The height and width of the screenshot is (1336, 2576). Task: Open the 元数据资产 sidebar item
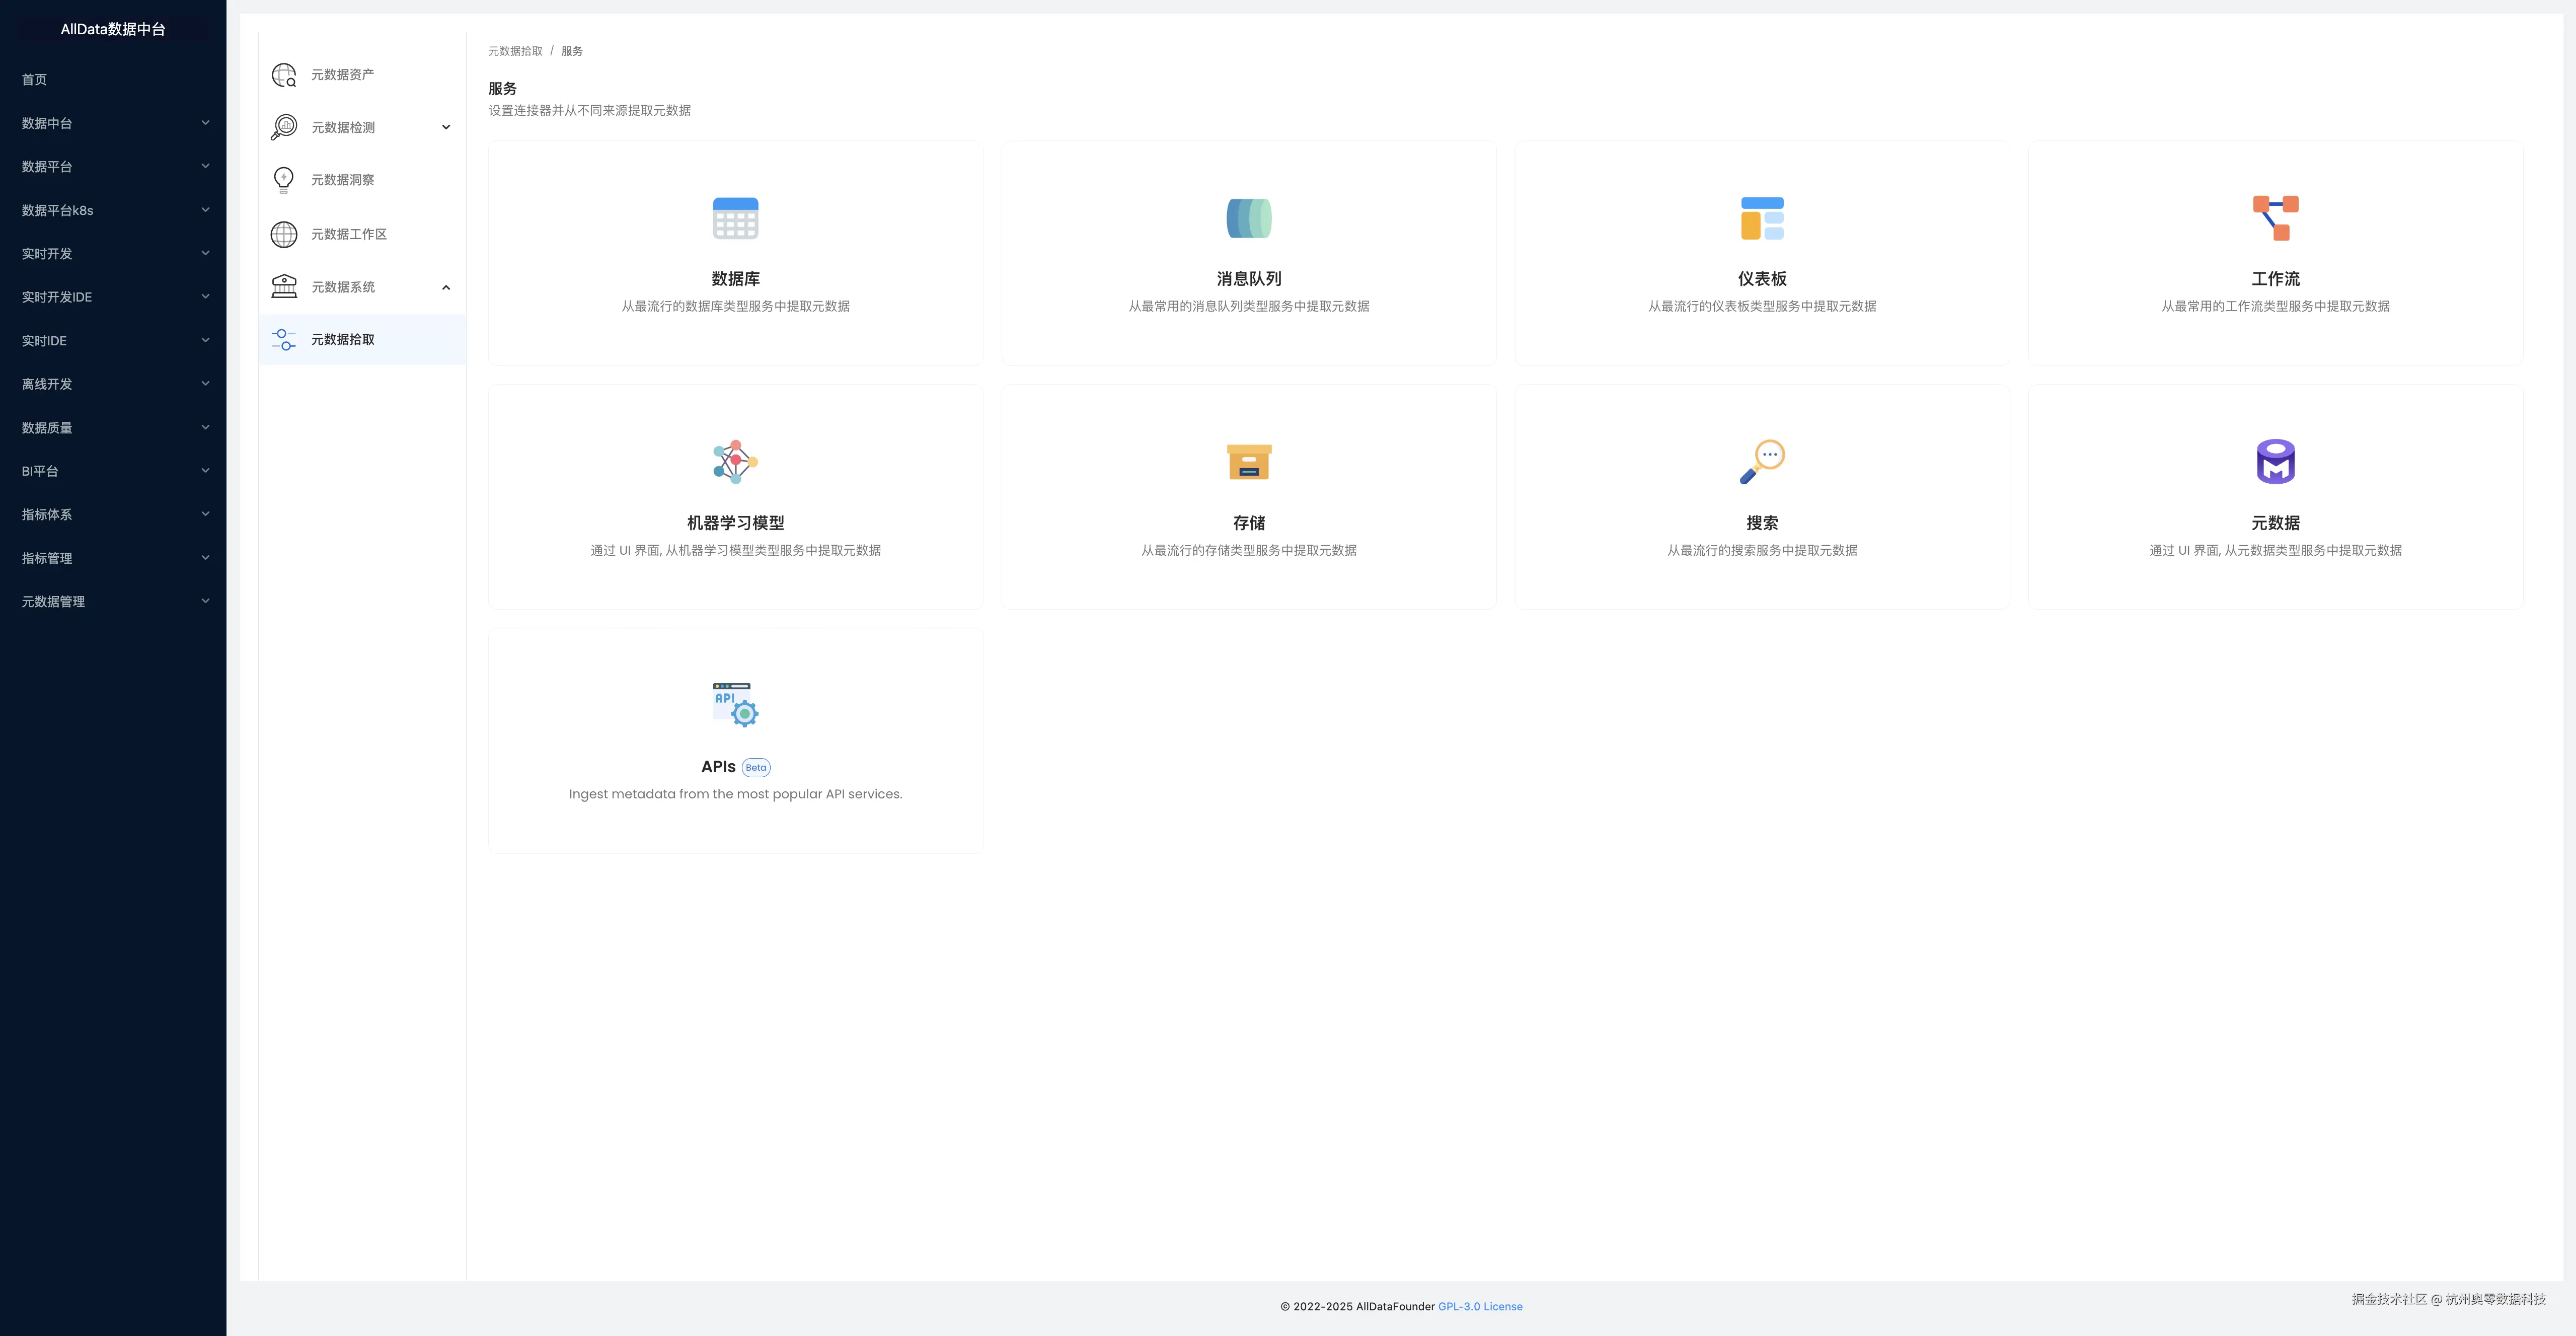pyautogui.click(x=342, y=75)
